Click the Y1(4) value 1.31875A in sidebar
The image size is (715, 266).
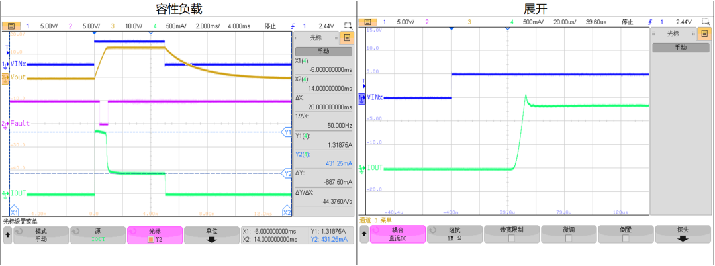pyautogui.click(x=341, y=144)
